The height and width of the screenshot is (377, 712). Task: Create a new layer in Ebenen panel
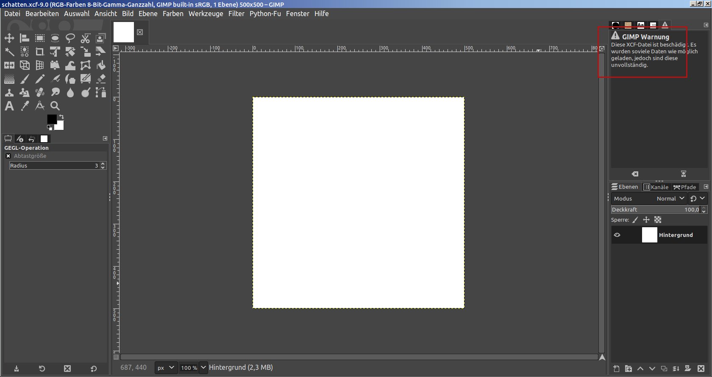[x=616, y=369]
